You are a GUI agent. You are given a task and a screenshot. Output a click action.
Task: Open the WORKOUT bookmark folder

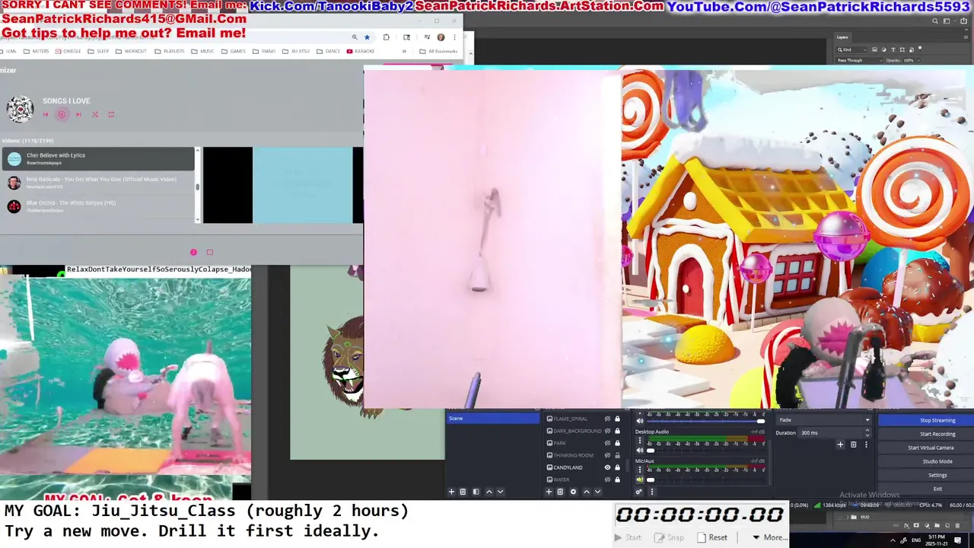(x=131, y=51)
